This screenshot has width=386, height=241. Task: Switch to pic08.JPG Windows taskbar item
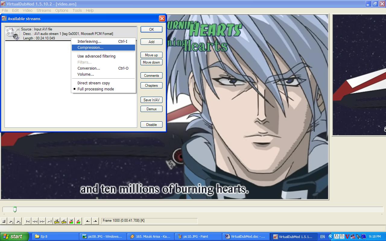(x=103, y=236)
